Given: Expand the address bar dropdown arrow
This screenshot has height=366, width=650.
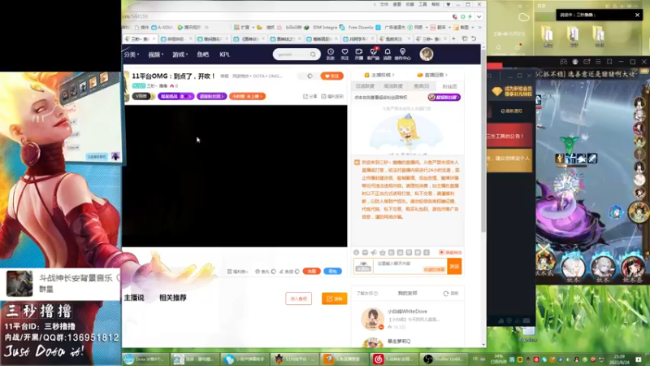Looking at the screenshot, I should [x=479, y=16].
